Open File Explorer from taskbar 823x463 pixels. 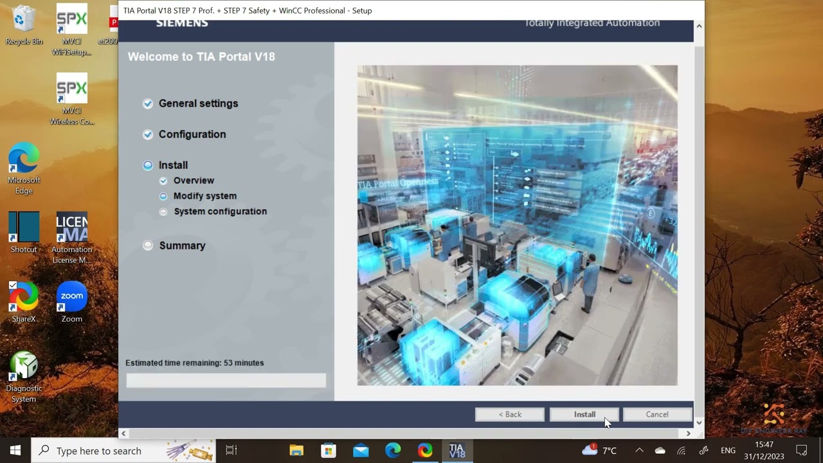tap(296, 451)
